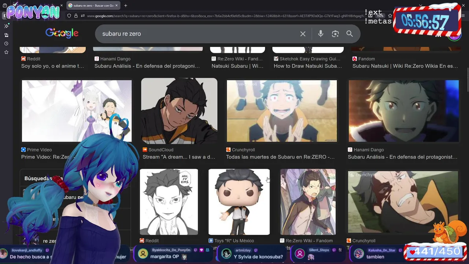Open the Prime Video Emilia and Subaru image
469x264 pixels.
pos(77,111)
